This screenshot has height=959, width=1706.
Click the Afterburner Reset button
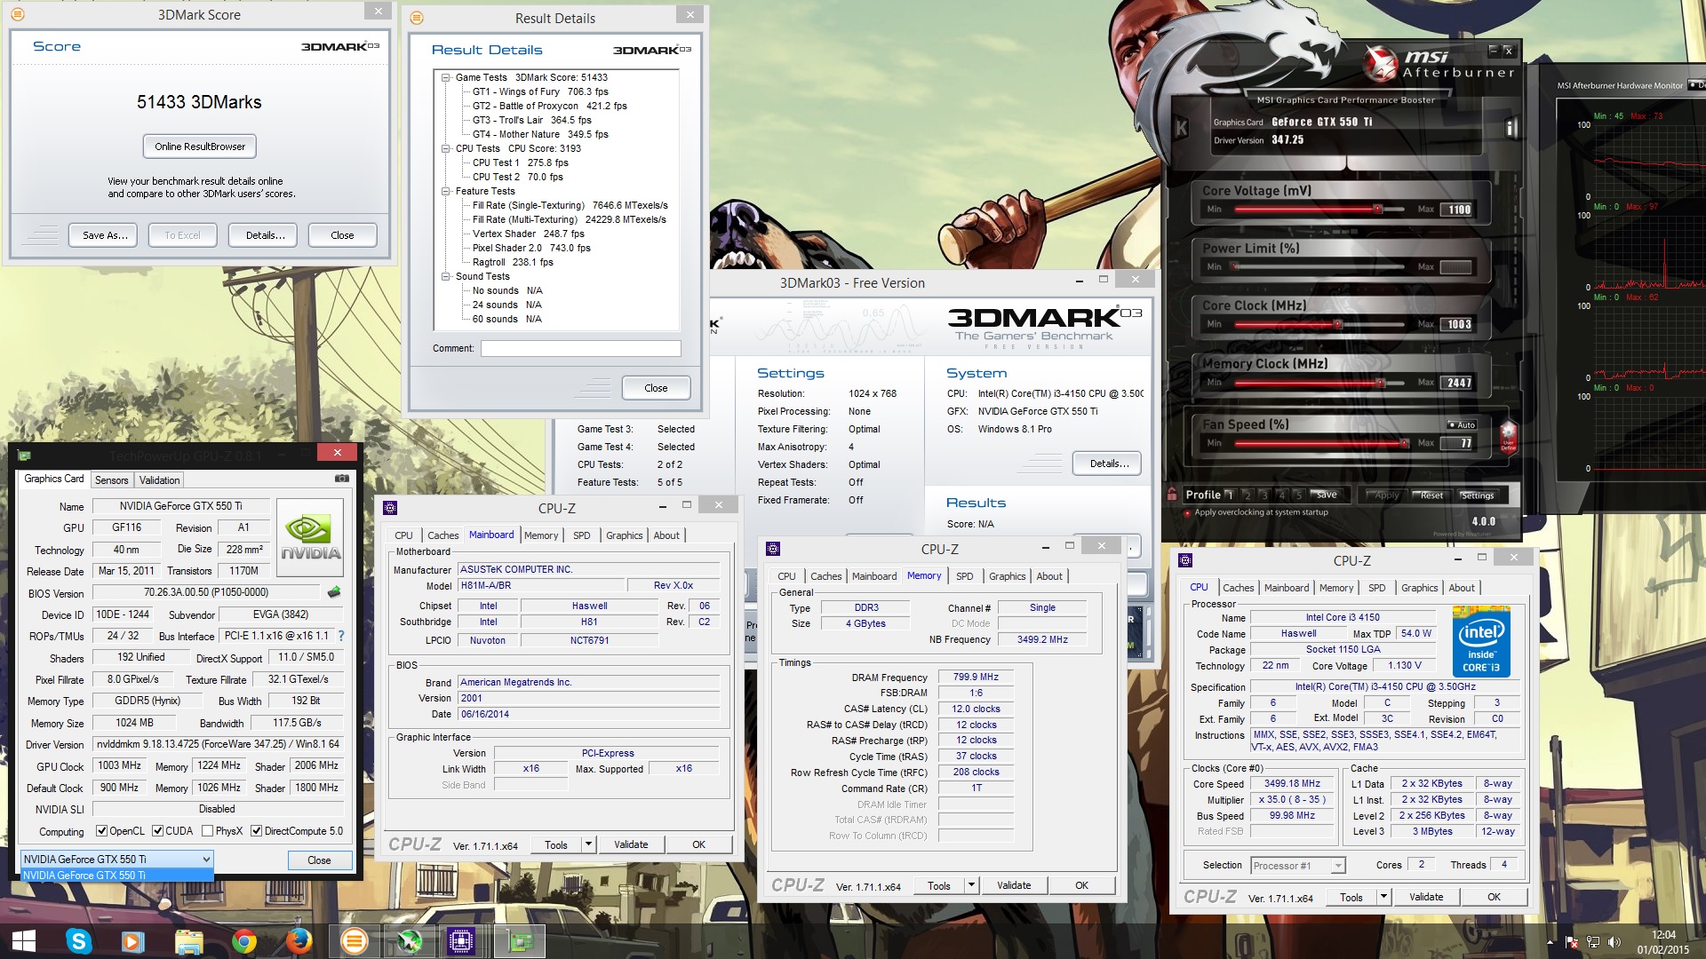[x=1431, y=495]
